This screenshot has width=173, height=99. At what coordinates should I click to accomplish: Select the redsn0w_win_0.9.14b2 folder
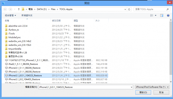(x=20, y=41)
